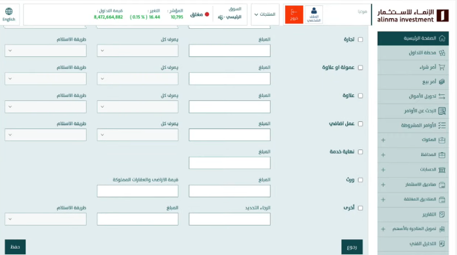Click the المبلغ field in أخرى row
Viewport: 457px width, 255px height.
[138, 219]
